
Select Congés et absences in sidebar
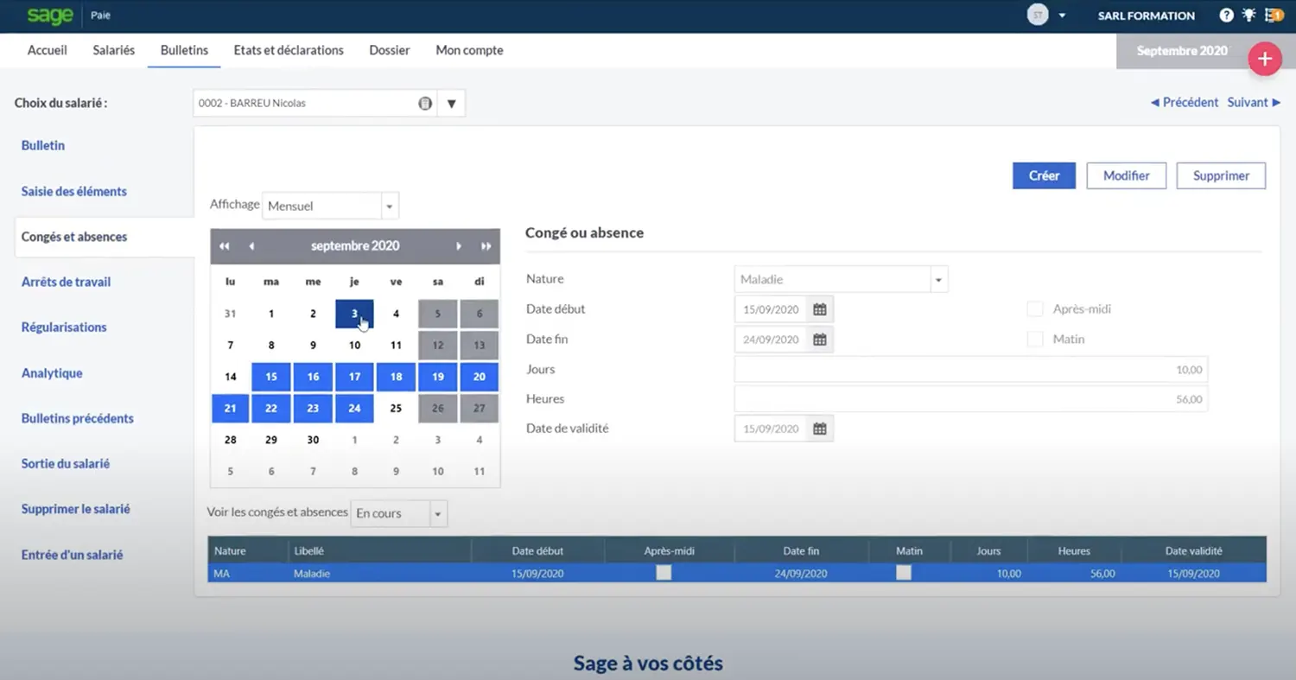[x=74, y=237]
